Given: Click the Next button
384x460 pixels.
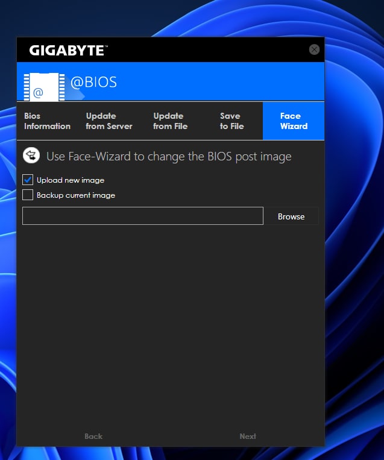Looking at the screenshot, I should coord(248,436).
